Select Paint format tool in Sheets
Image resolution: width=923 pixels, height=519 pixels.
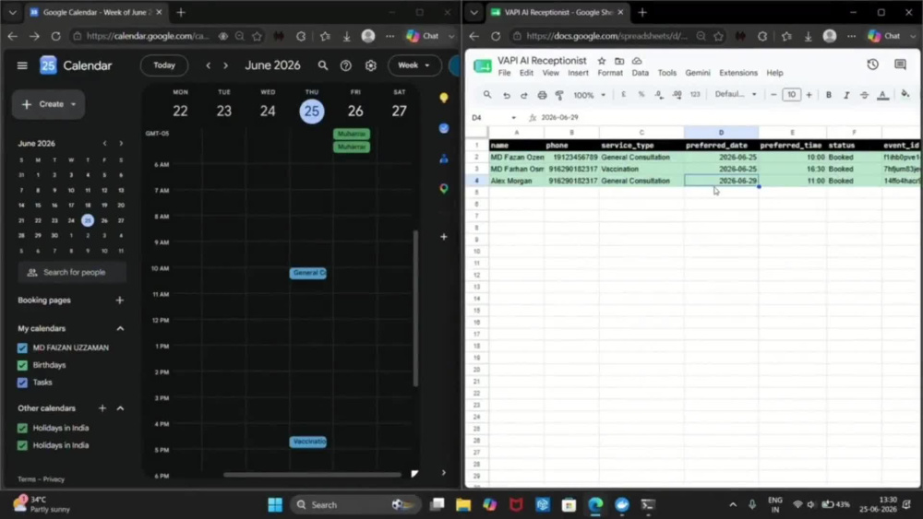coord(559,95)
